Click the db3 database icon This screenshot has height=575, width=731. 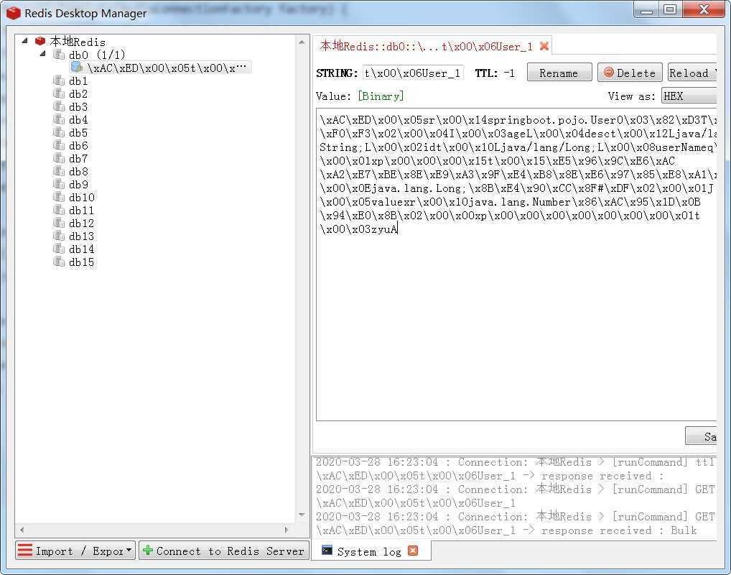59,106
